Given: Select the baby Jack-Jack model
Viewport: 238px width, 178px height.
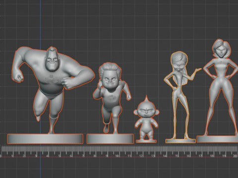Looking at the screenshot, I should 146,118.
